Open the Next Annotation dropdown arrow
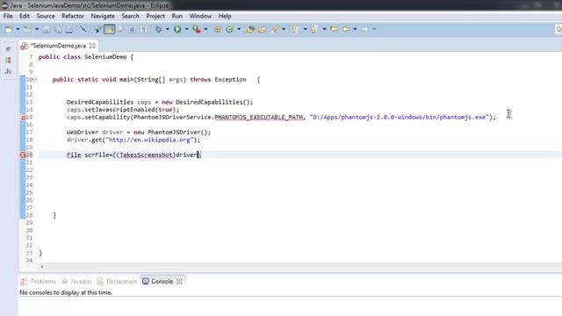Image resolution: width=562 pixels, height=316 pixels. [x=305, y=29]
